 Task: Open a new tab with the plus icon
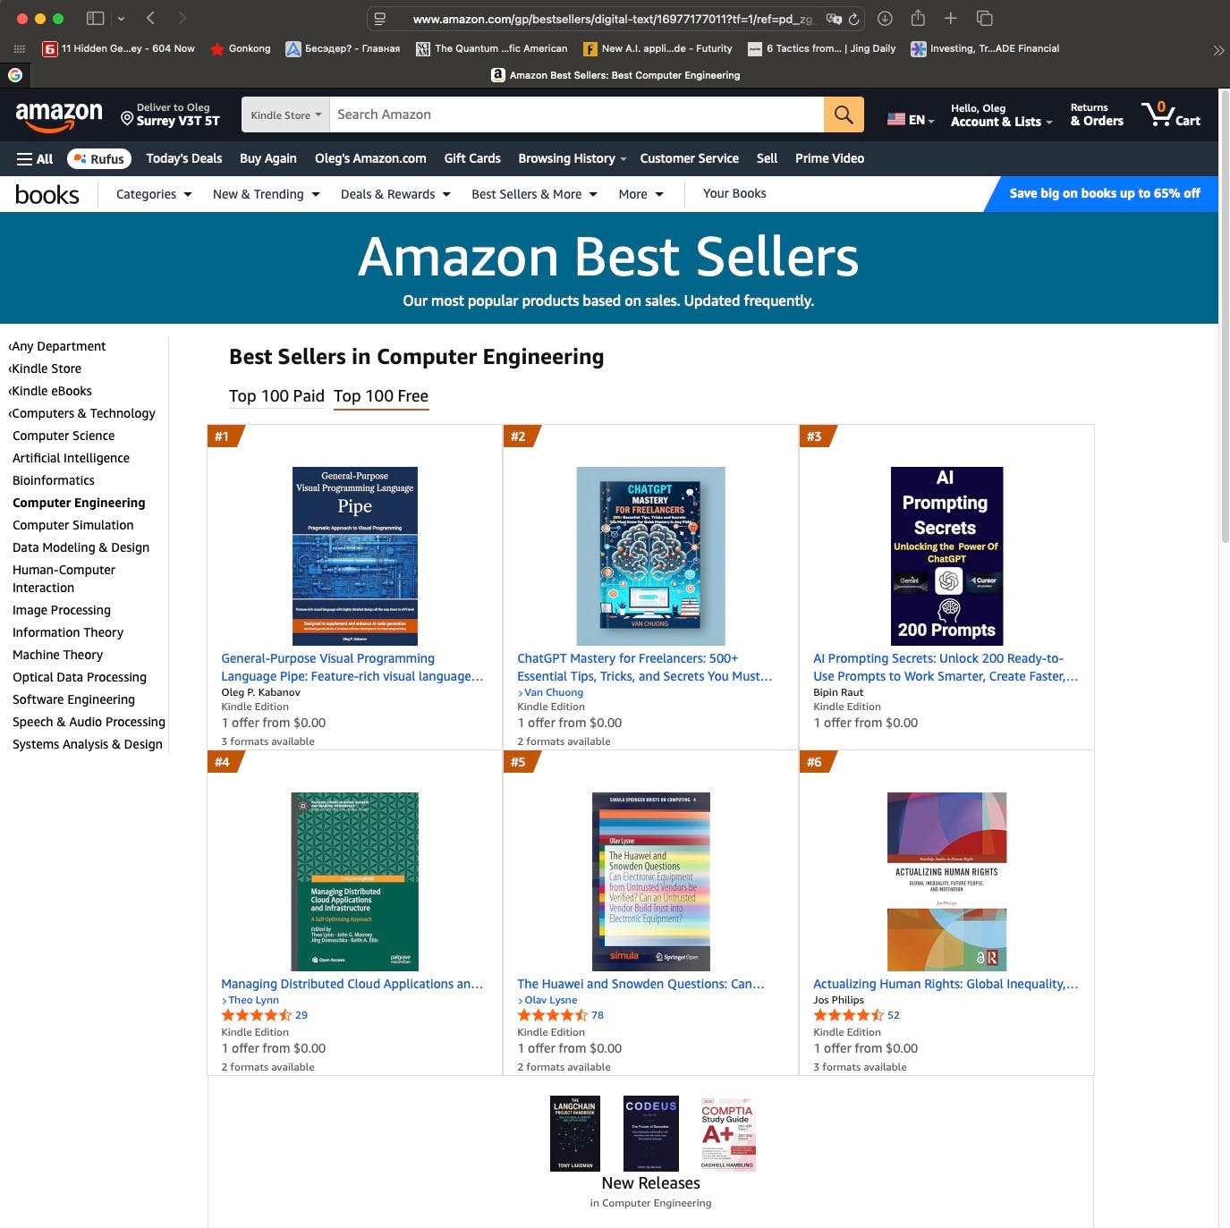(951, 18)
